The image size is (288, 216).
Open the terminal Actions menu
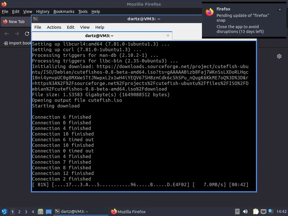coord(54,27)
